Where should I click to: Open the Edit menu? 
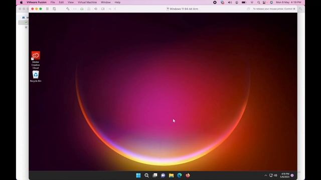pyautogui.click(x=61, y=2)
